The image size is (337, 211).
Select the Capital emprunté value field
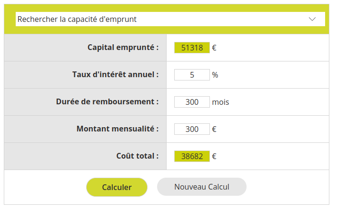coord(192,48)
